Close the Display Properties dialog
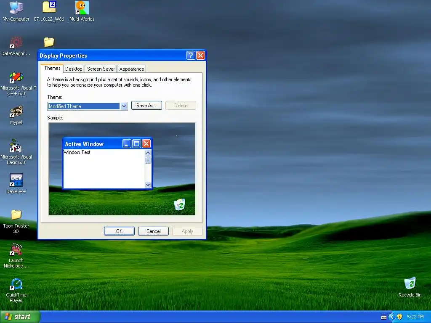Viewport: 431px width, 323px height. [x=201, y=56]
